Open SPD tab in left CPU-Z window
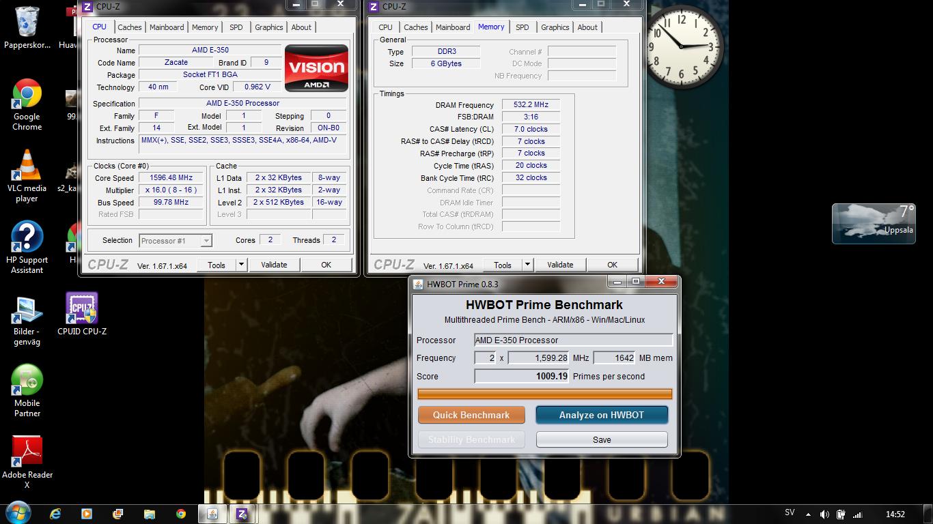The image size is (933, 524). point(236,27)
